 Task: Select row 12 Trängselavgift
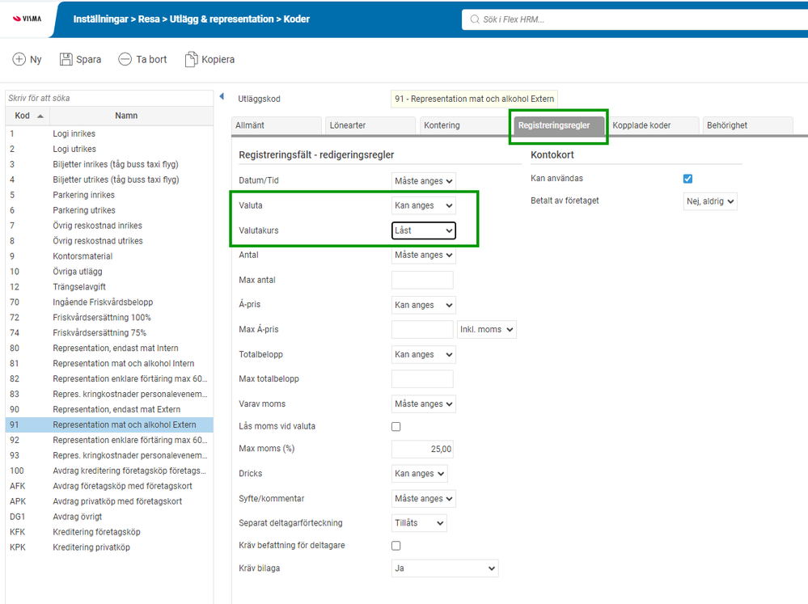coord(109,286)
